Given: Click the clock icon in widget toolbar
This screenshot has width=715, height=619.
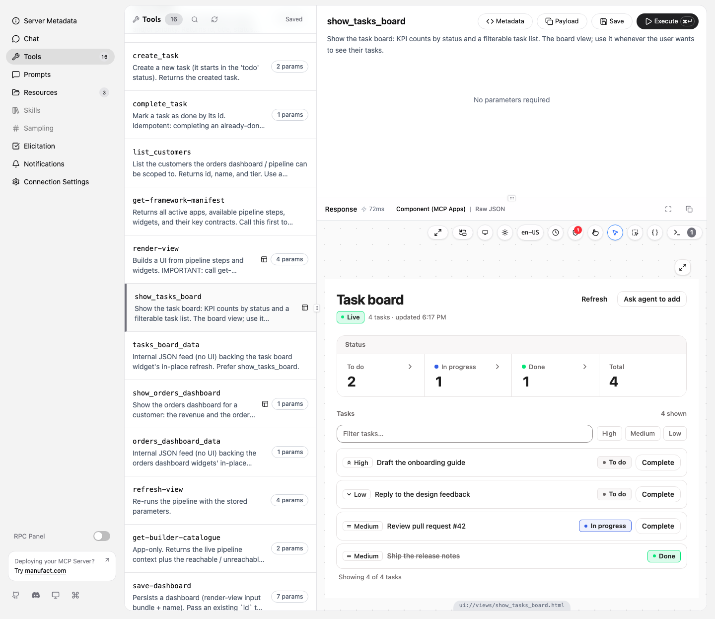Looking at the screenshot, I should tap(556, 232).
